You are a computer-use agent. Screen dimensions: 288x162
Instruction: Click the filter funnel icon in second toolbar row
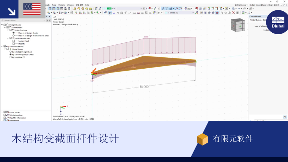tap(105, 13)
